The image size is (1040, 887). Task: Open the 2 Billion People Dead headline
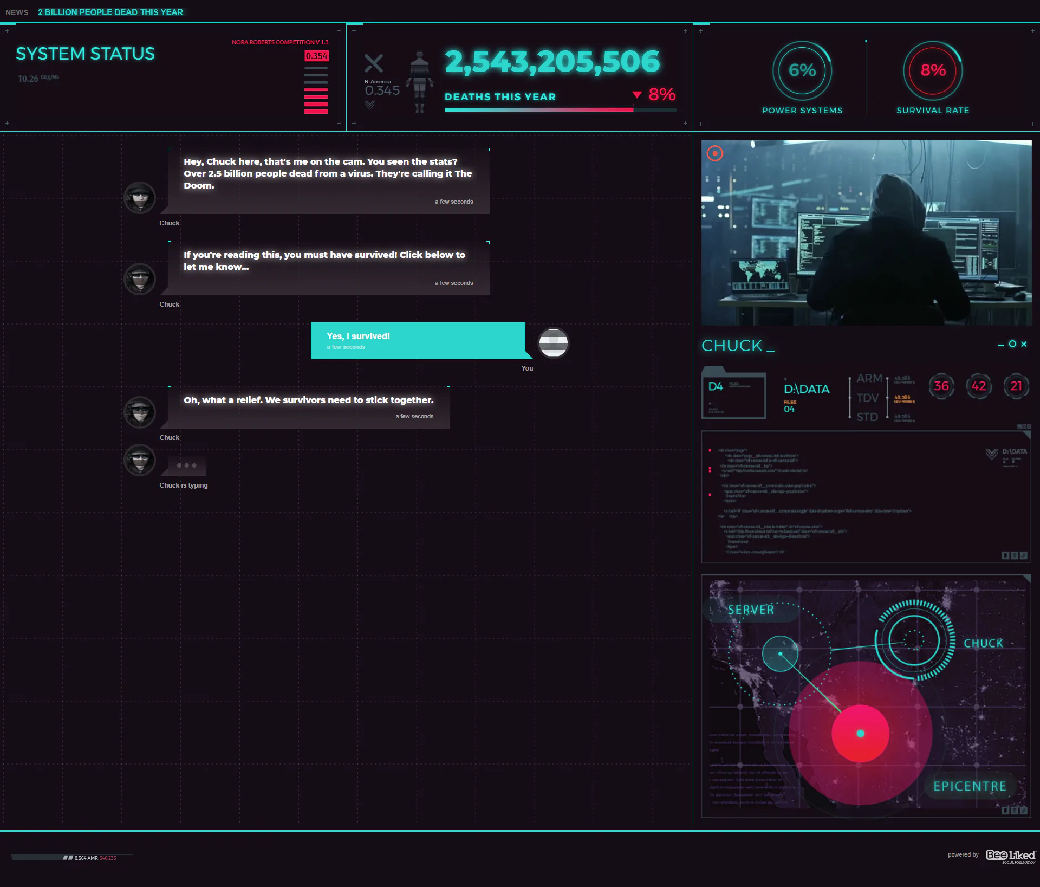pos(110,12)
